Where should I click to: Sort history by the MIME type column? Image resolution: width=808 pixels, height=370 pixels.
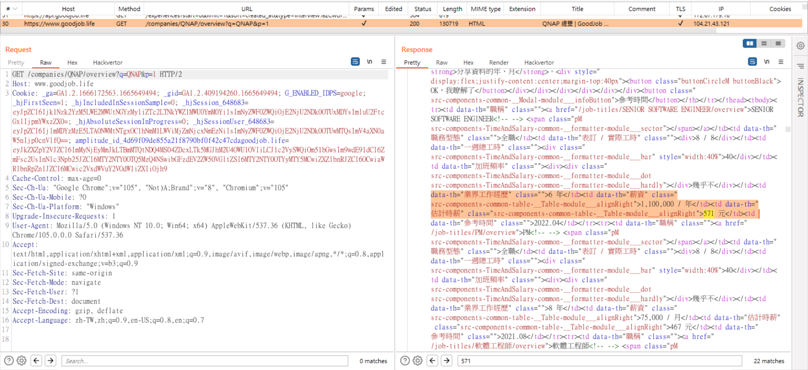point(486,9)
